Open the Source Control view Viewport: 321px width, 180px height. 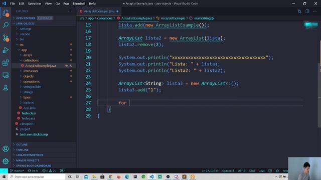click(x=6, y=38)
